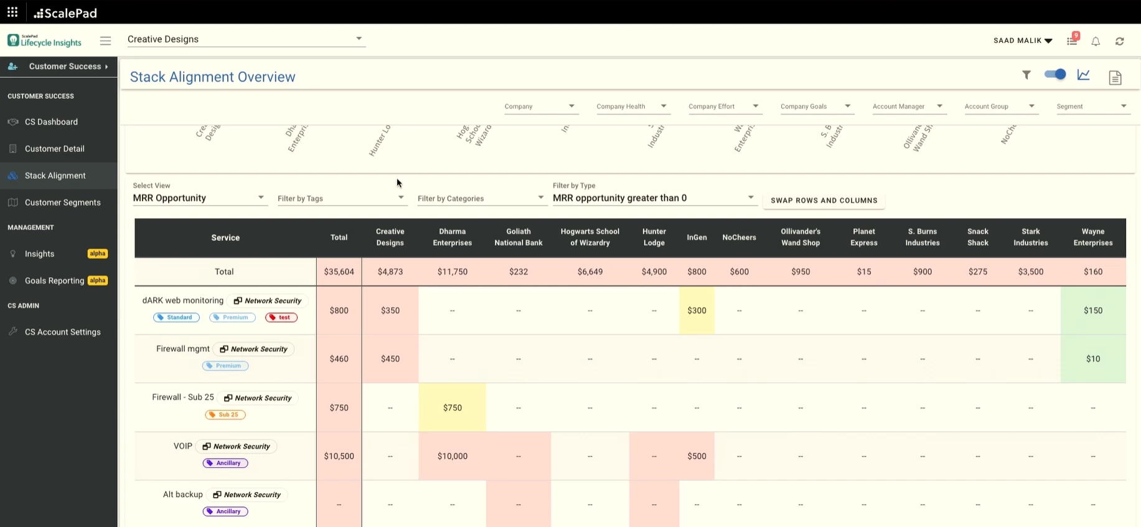Click the $35,604 total cell

point(339,272)
